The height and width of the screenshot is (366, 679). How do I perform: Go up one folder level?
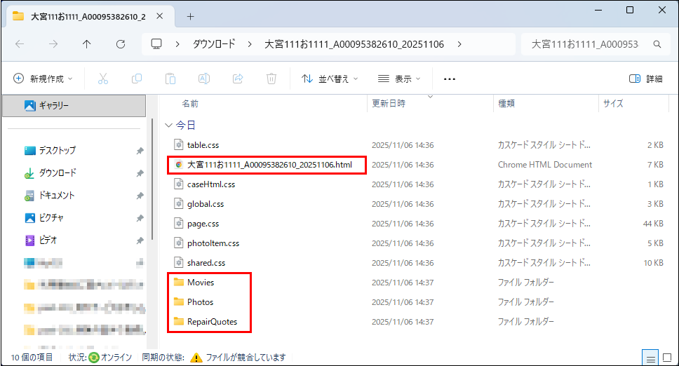tap(86, 44)
